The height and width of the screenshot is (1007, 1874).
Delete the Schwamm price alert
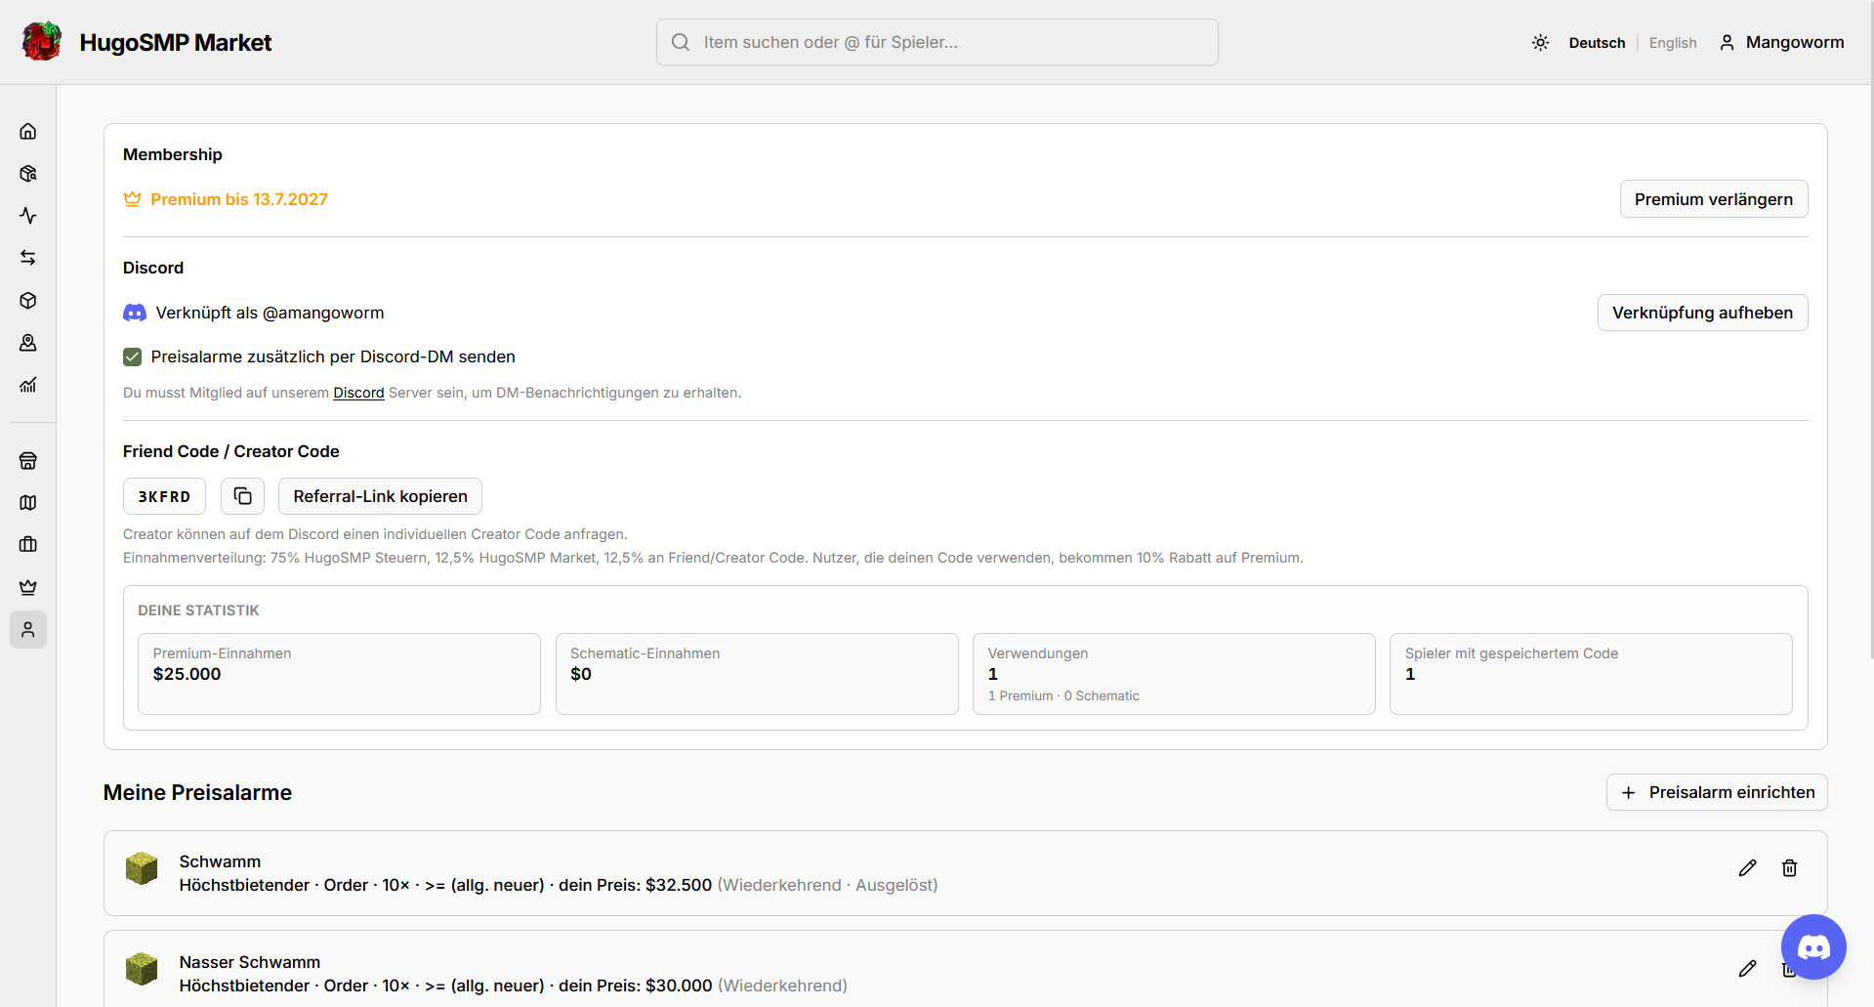coord(1789,868)
